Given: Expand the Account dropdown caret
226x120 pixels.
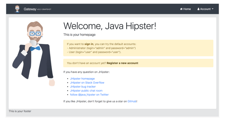Looking at the screenshot, I should 212,9.
